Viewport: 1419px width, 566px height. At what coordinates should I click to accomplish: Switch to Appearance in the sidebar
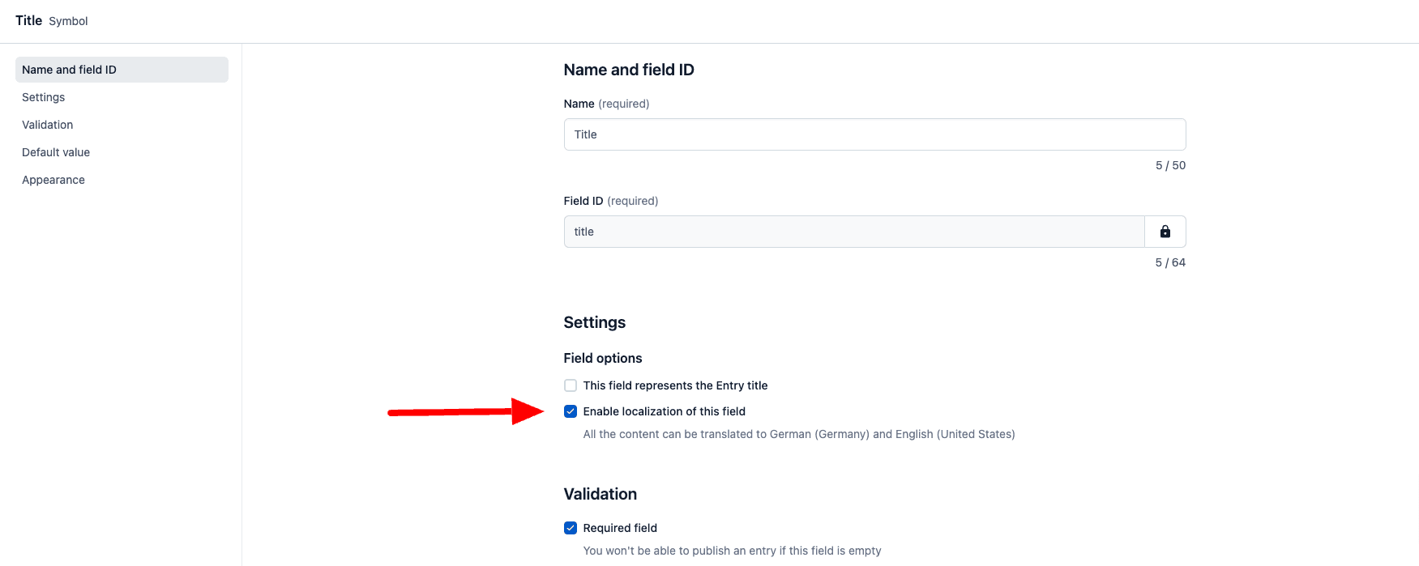click(53, 180)
